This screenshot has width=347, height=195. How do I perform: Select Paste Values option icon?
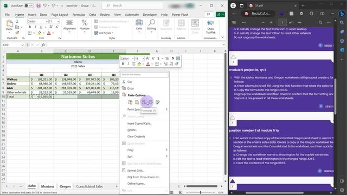coord(137,102)
